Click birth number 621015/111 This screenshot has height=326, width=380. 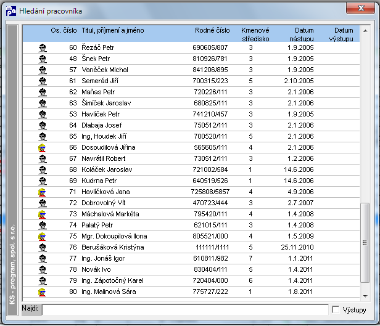click(210, 226)
